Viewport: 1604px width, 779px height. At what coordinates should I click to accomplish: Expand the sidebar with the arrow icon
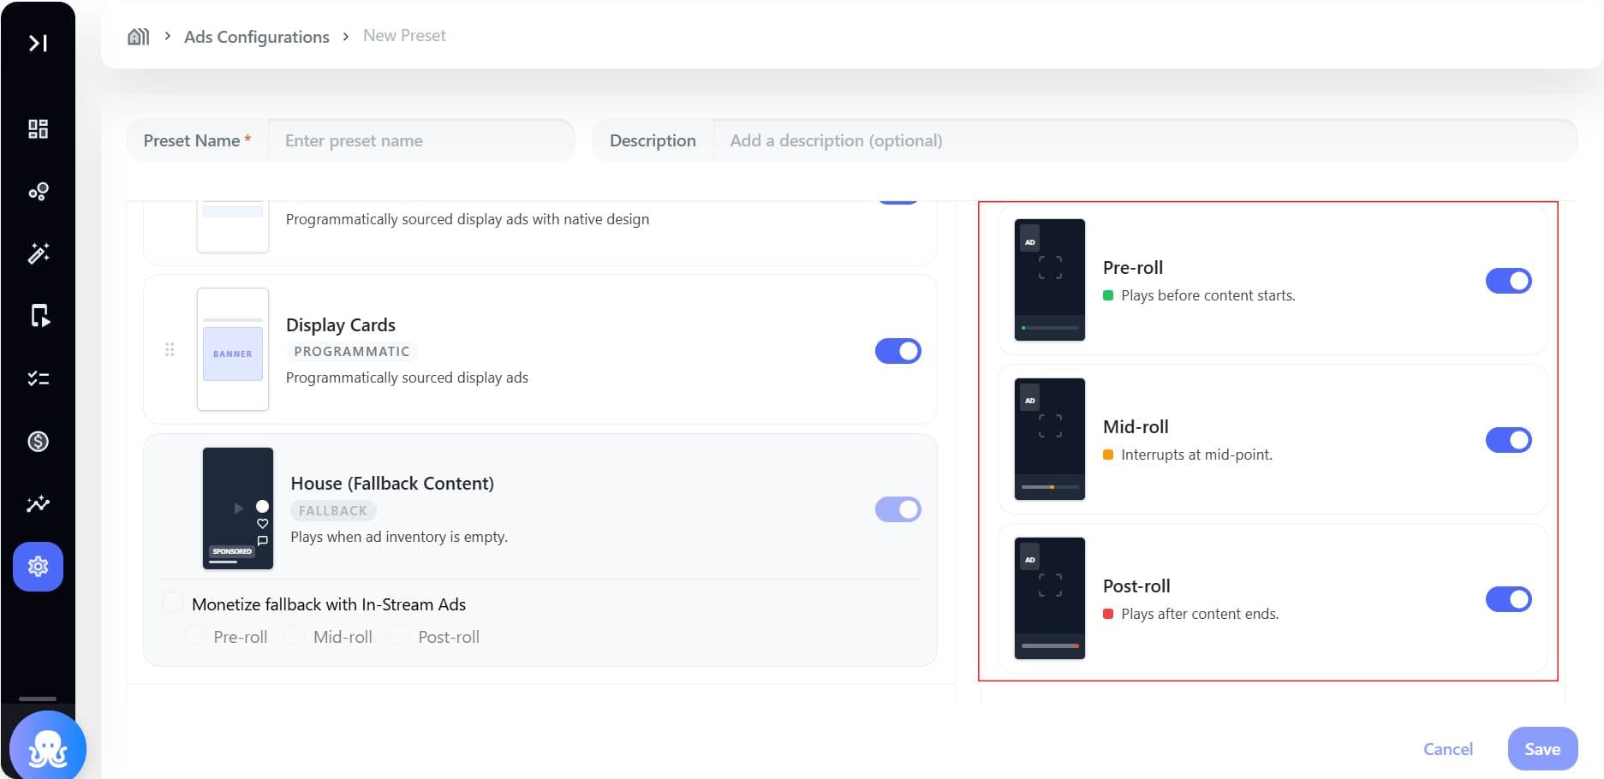coord(38,43)
